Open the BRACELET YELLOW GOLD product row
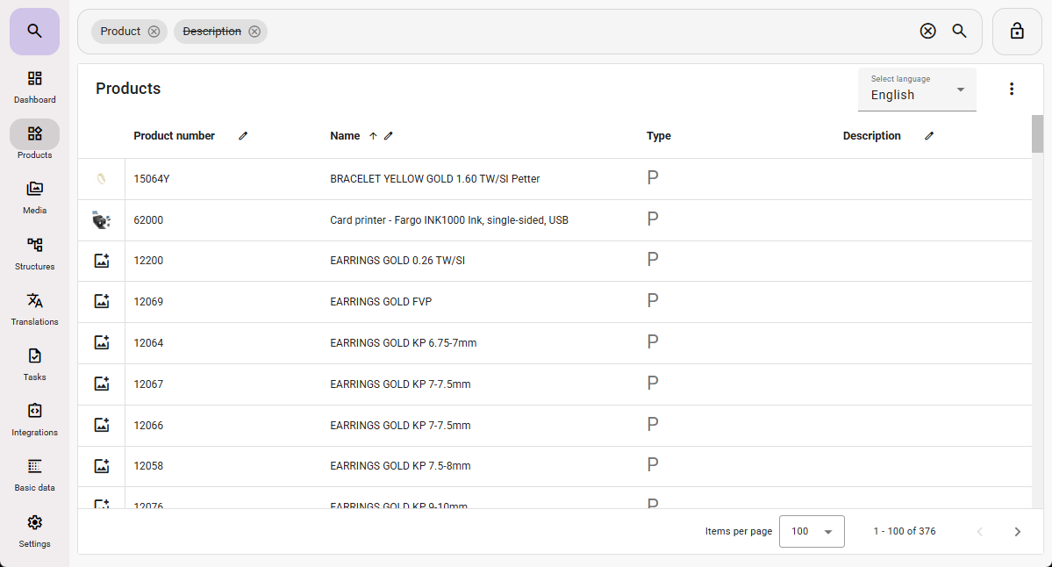 pyautogui.click(x=434, y=179)
